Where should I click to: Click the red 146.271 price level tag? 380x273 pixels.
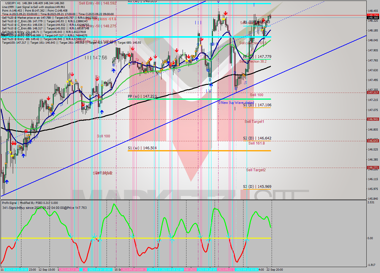[373, 167]
